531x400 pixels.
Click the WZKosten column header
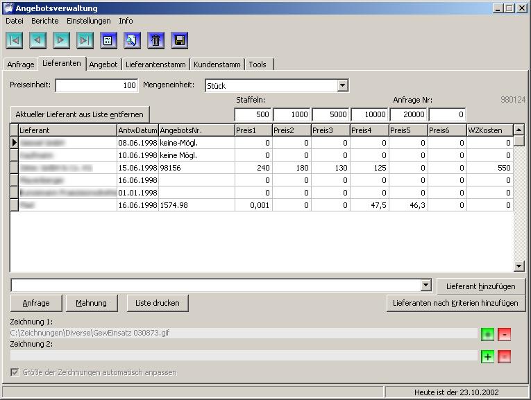pos(489,130)
